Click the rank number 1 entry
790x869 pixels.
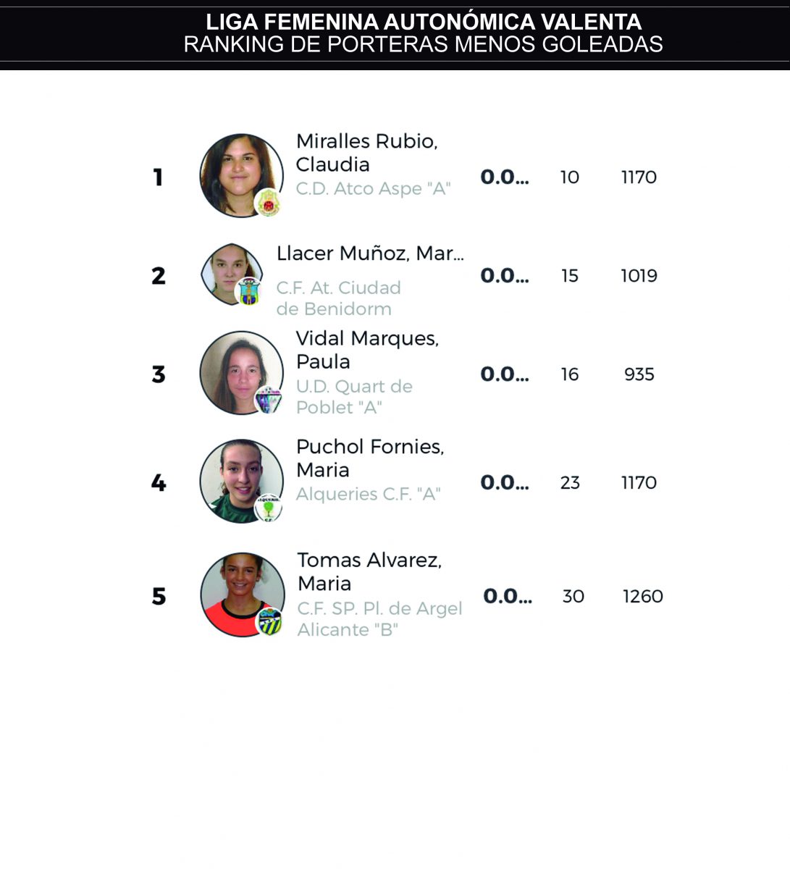point(158,177)
